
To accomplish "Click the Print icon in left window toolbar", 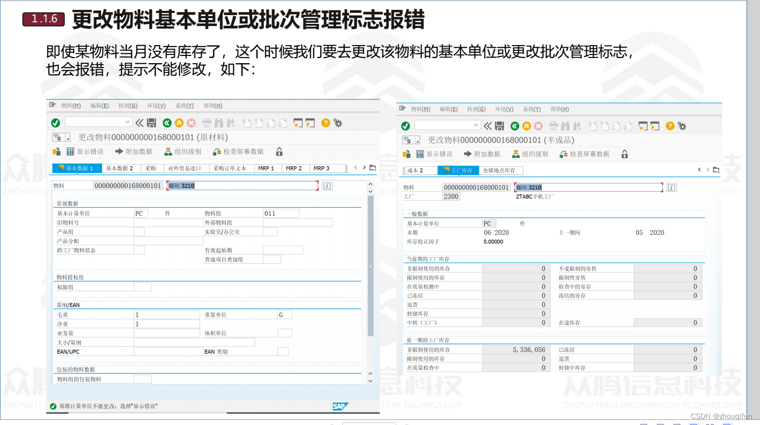I will point(206,123).
